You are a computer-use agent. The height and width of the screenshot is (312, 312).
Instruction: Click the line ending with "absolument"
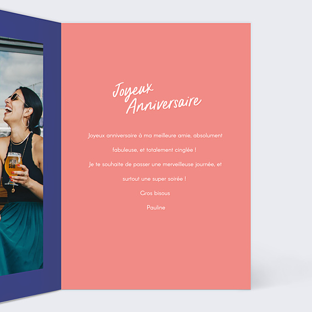point(155,136)
